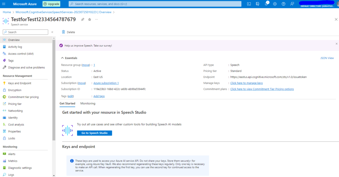The height and width of the screenshot is (177, 339).
Task: Open portal settings gear icon
Action: coord(275,4)
